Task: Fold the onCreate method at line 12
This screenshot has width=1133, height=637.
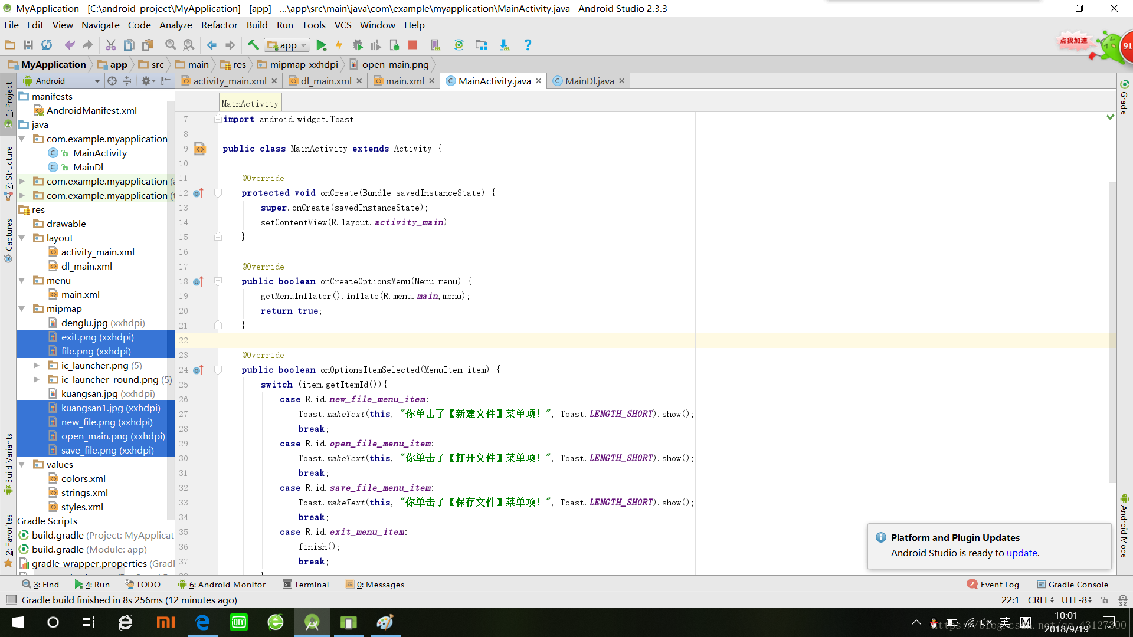Action: point(218,193)
